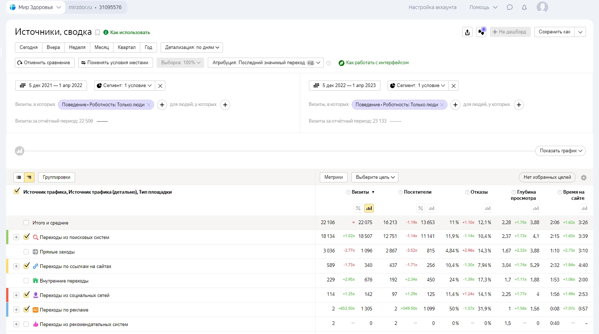Expand the advertising traffic row
Screen dimensions: 599x334
point(16,310)
